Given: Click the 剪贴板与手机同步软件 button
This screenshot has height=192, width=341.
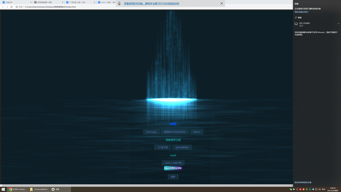Looking at the screenshot, I should point(175,132).
